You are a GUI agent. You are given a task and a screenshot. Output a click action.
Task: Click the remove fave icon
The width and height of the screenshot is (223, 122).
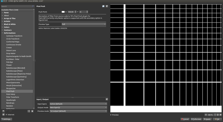[x=7, y=111]
